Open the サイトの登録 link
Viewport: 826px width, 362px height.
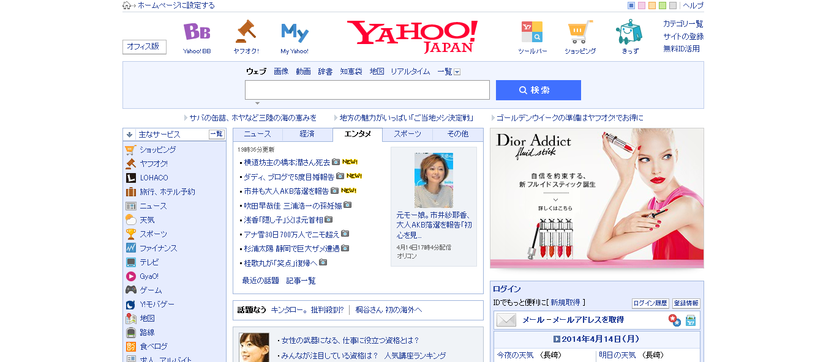[683, 36]
